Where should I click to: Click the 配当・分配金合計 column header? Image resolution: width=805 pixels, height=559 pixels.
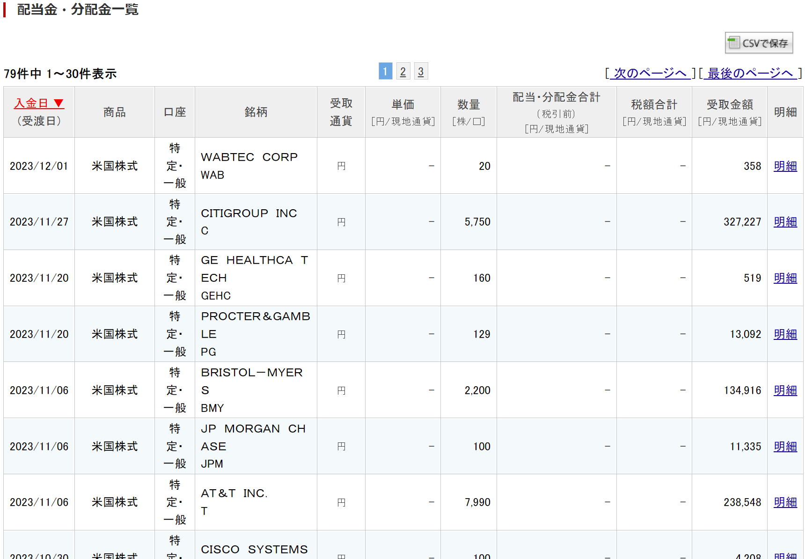click(x=556, y=112)
